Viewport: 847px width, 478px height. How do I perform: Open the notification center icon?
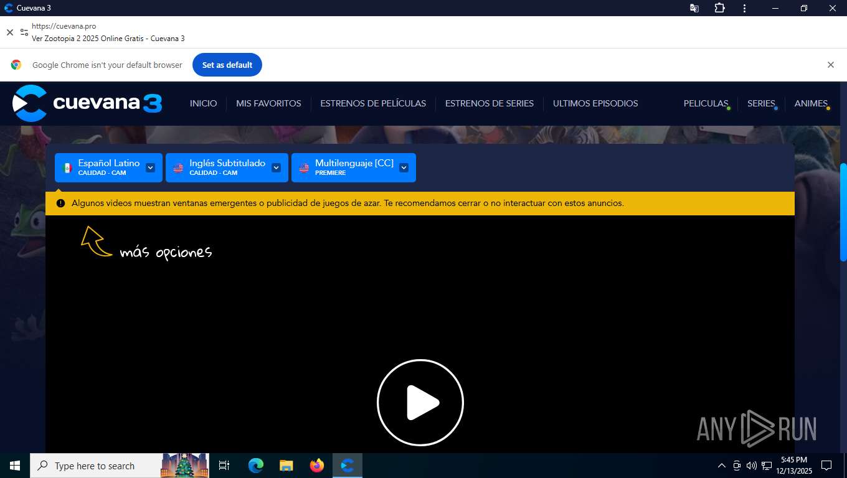(826, 466)
